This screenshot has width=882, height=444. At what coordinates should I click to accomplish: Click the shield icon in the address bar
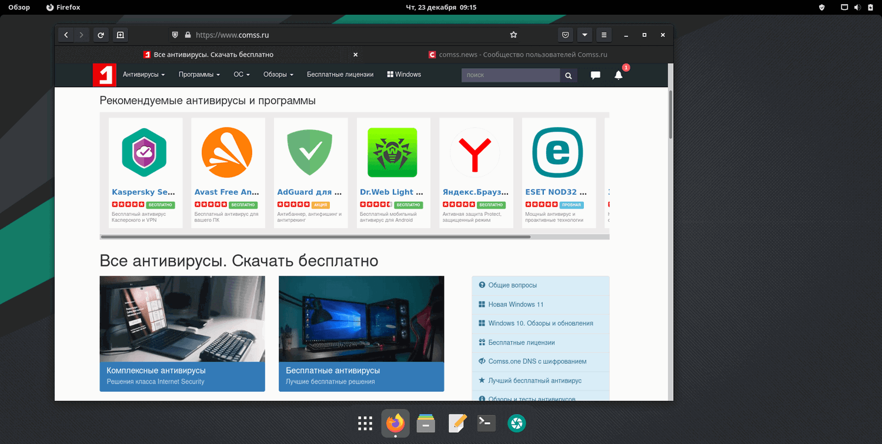pyautogui.click(x=175, y=35)
